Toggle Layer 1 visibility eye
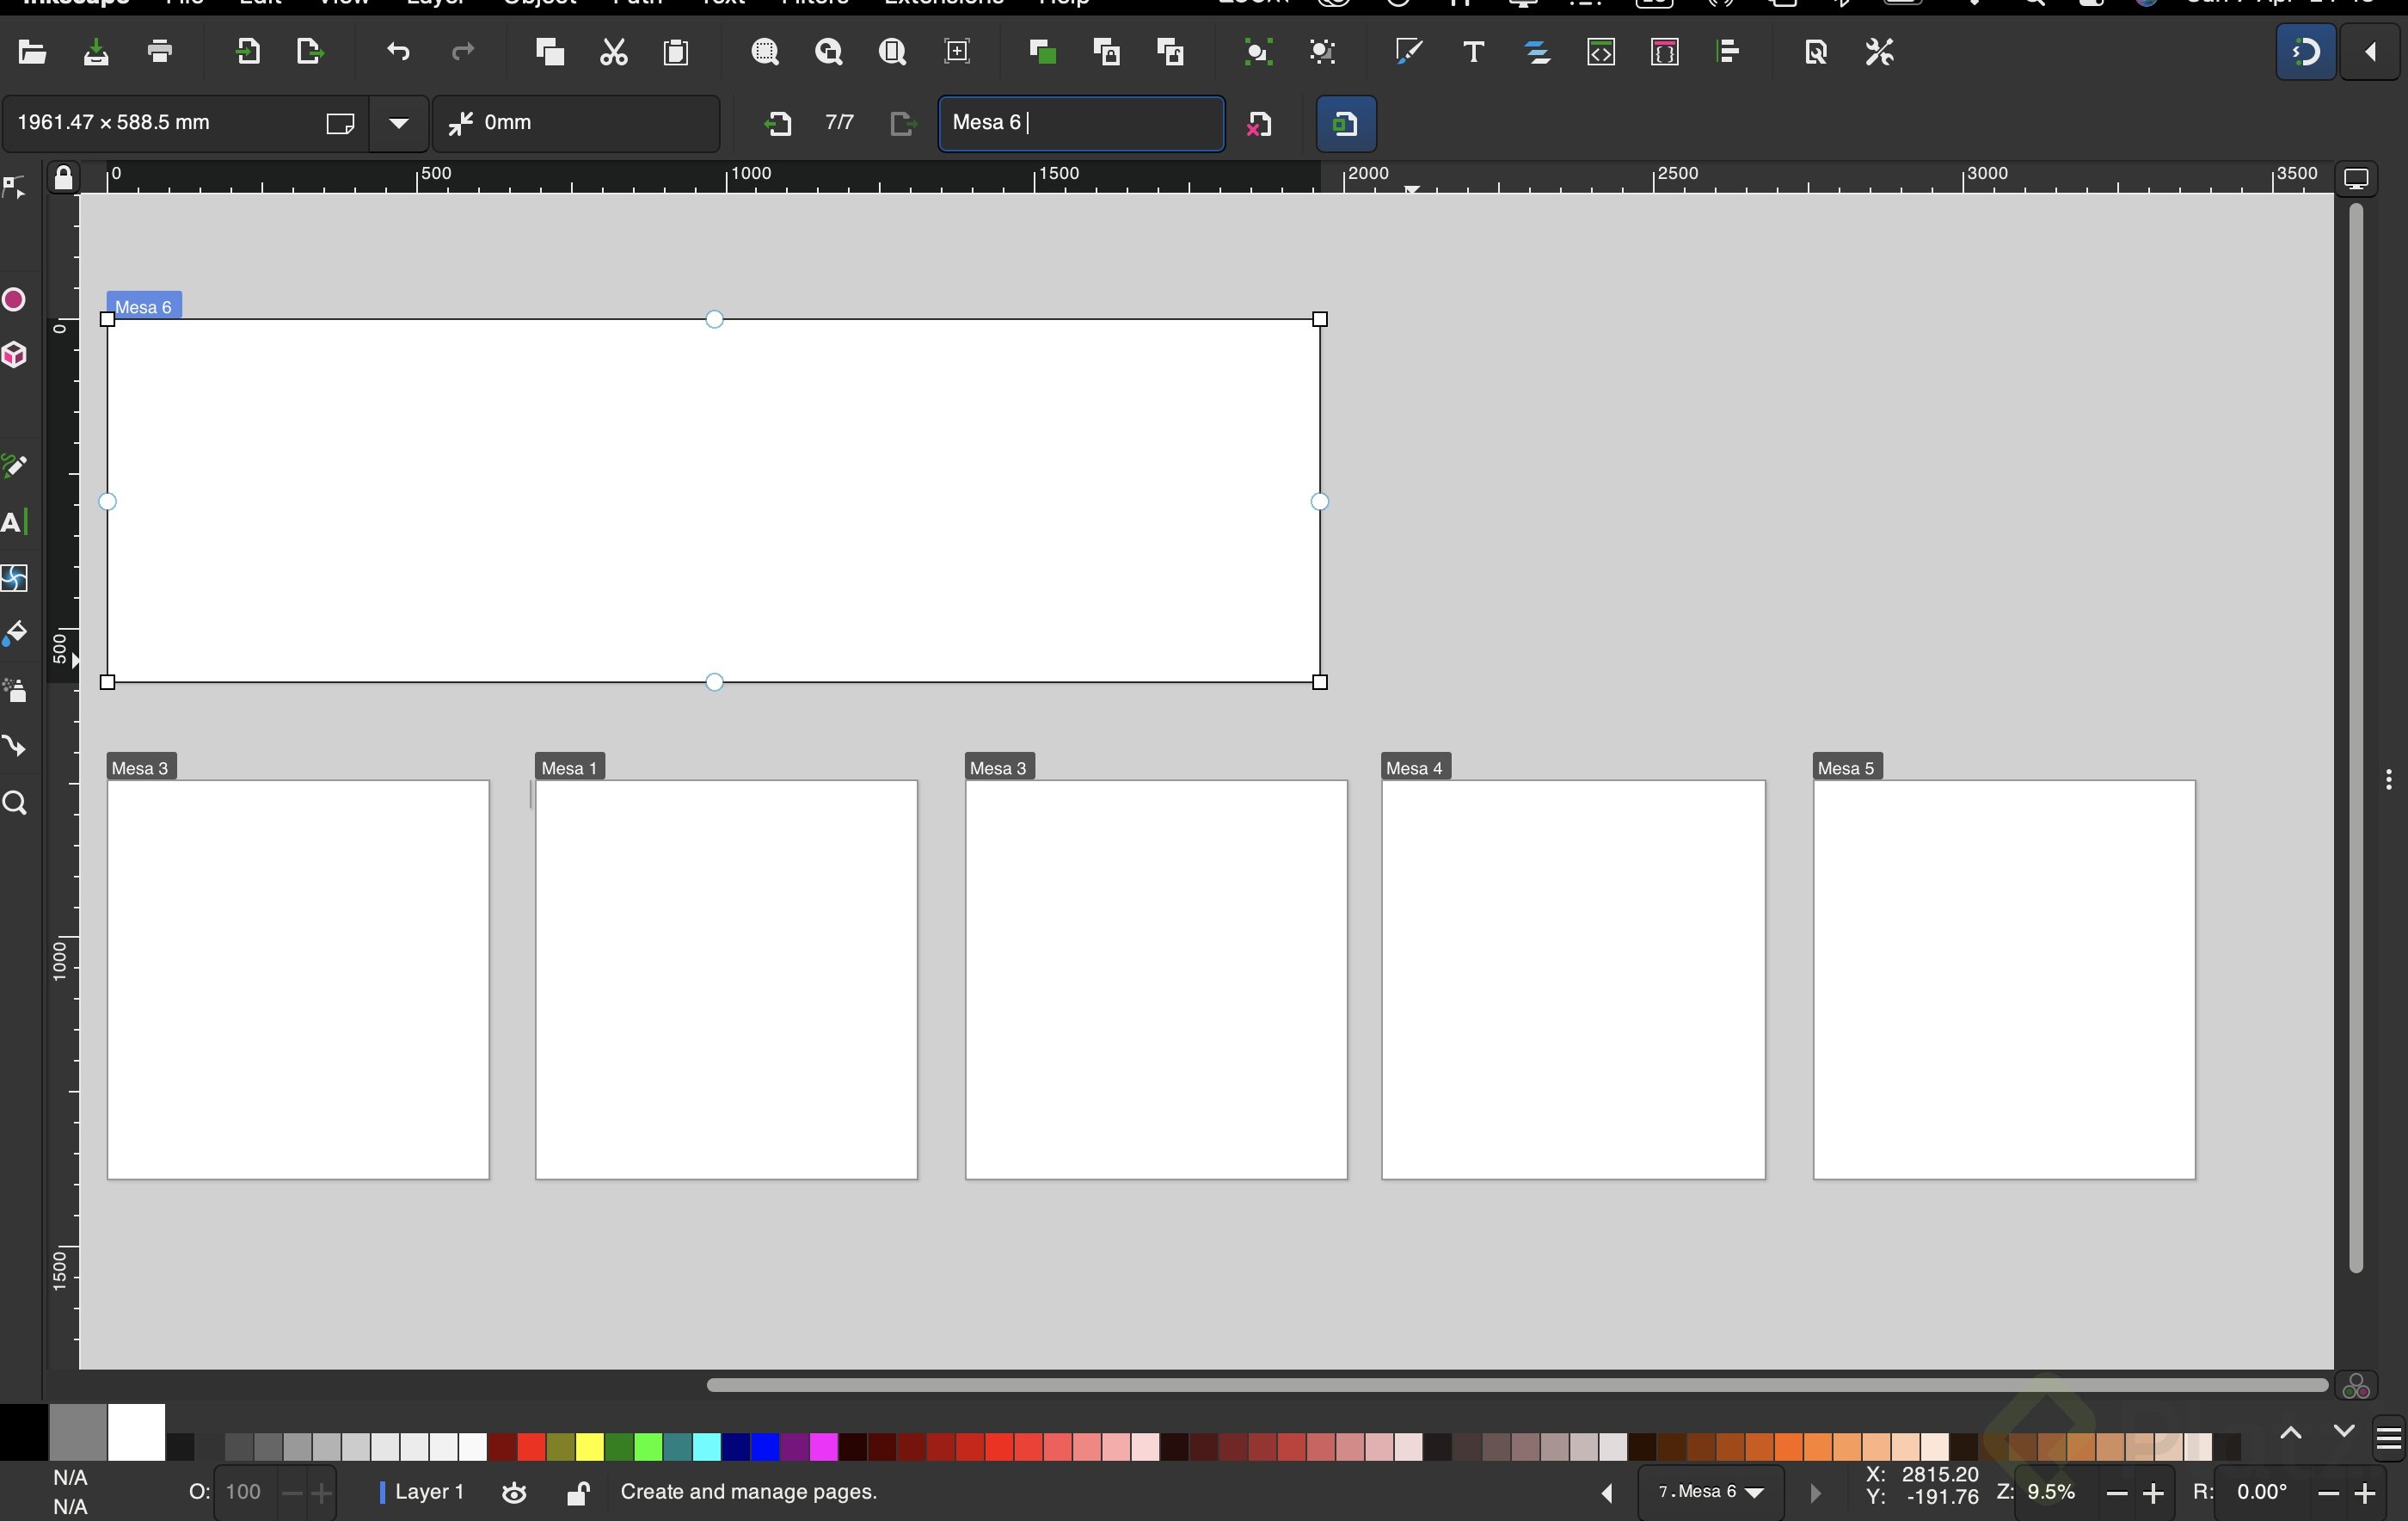The width and height of the screenshot is (2408, 1521). tap(514, 1493)
